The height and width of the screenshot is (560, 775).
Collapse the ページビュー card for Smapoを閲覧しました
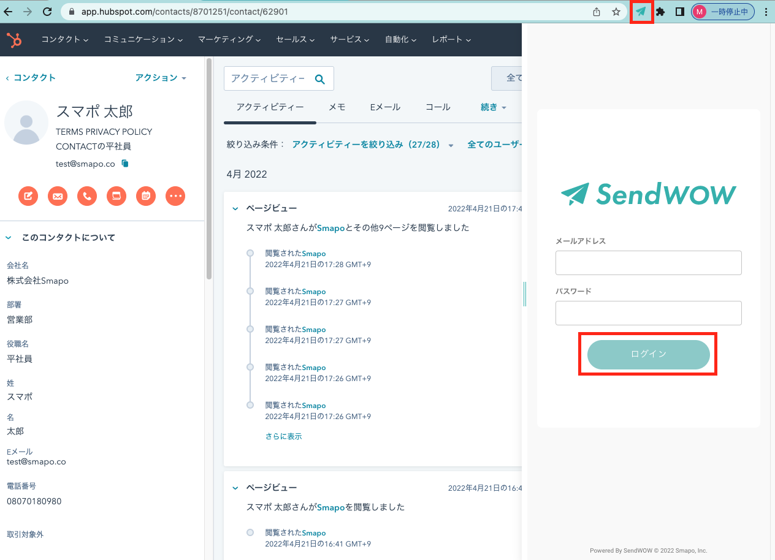(x=235, y=488)
